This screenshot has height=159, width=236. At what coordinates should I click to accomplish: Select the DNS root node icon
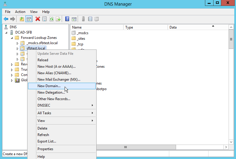[6, 27]
